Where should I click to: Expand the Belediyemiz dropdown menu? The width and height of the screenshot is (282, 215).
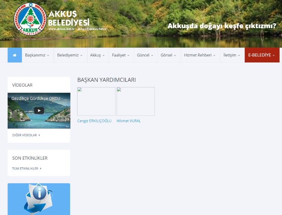click(x=70, y=55)
